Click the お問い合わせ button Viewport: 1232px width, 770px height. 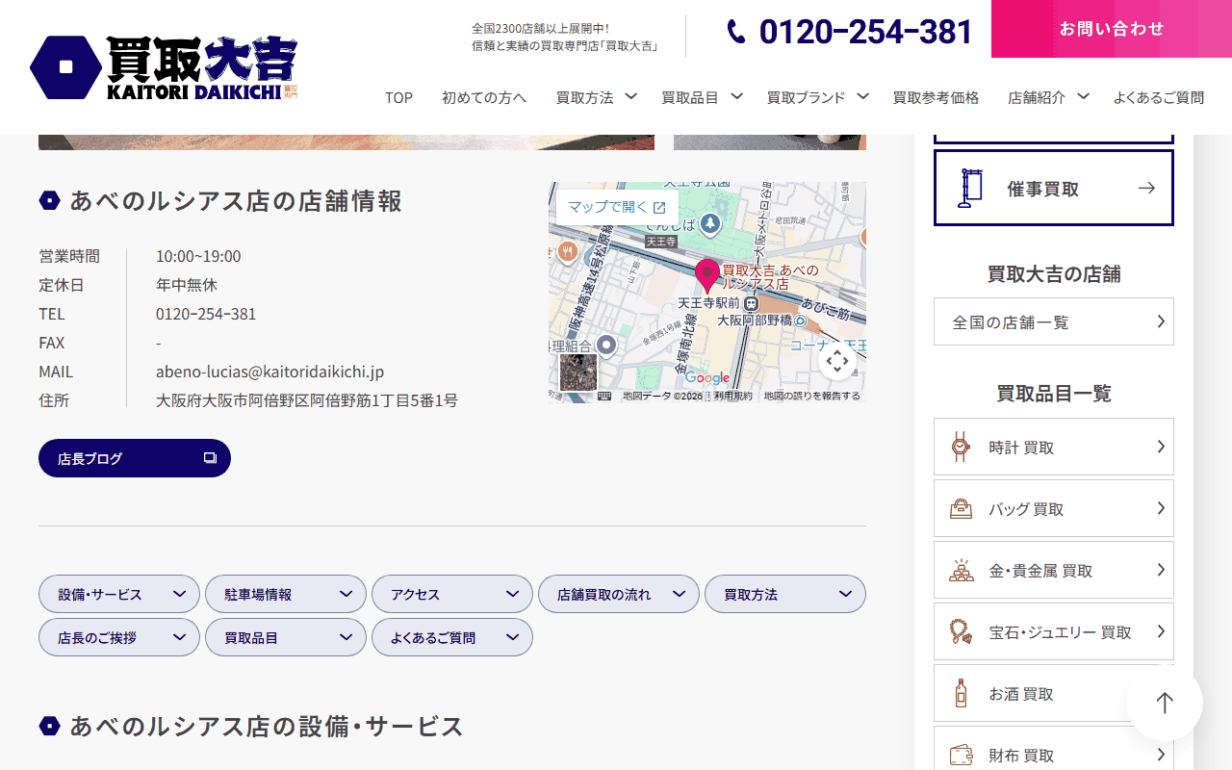(x=1112, y=29)
